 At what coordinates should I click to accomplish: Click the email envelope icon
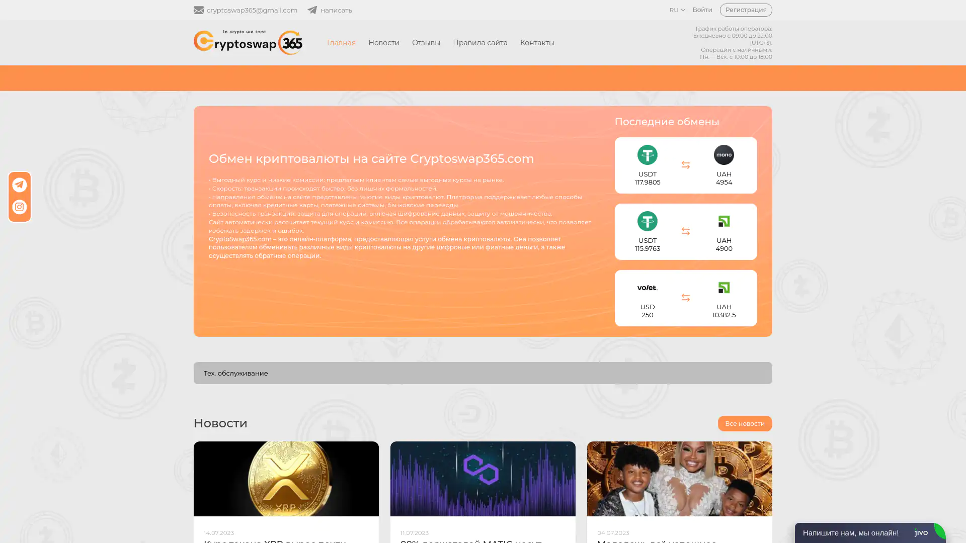point(199,10)
